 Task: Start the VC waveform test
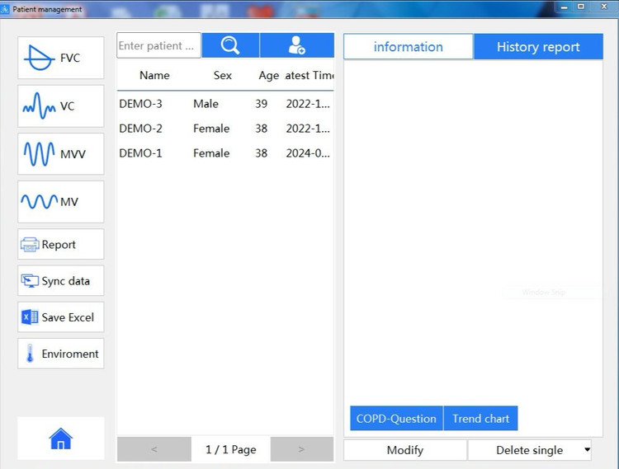(60, 106)
